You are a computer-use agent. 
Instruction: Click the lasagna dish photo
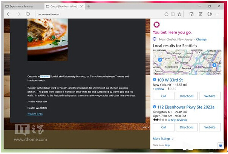pos(47,40)
